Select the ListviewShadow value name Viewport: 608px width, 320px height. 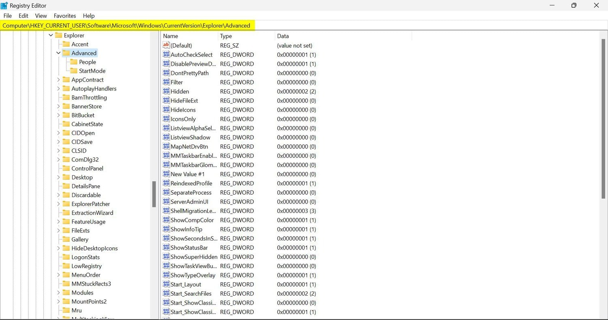tap(191, 137)
